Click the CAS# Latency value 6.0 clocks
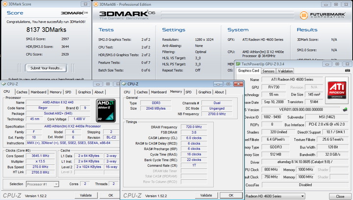Image resolution: width=353 pixels, height=200 pixels. click(194, 138)
